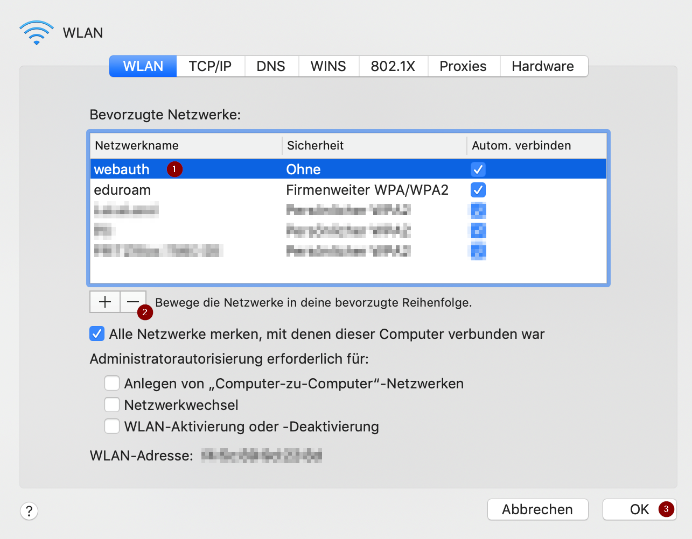This screenshot has width=692, height=539.
Task: Toggle auto-connect checkbox for eduroam
Action: [x=478, y=190]
